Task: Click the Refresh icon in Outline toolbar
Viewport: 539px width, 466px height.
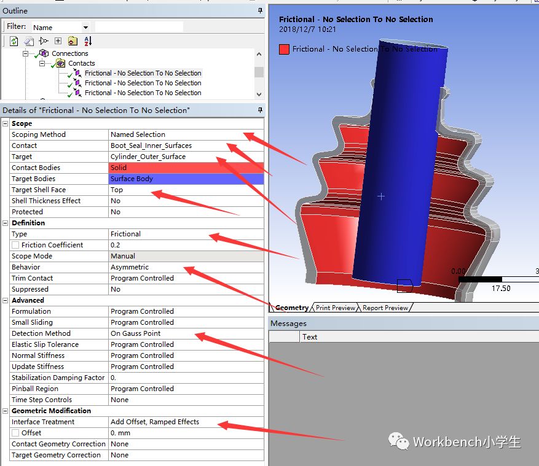Action: [14, 41]
